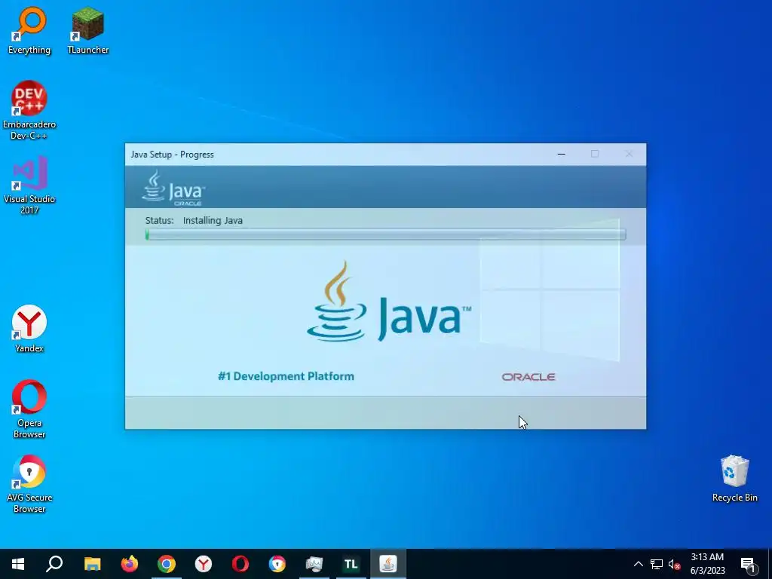Image resolution: width=772 pixels, height=579 pixels.
Task: Launch TLauncher from the desktop
Action: 88,30
